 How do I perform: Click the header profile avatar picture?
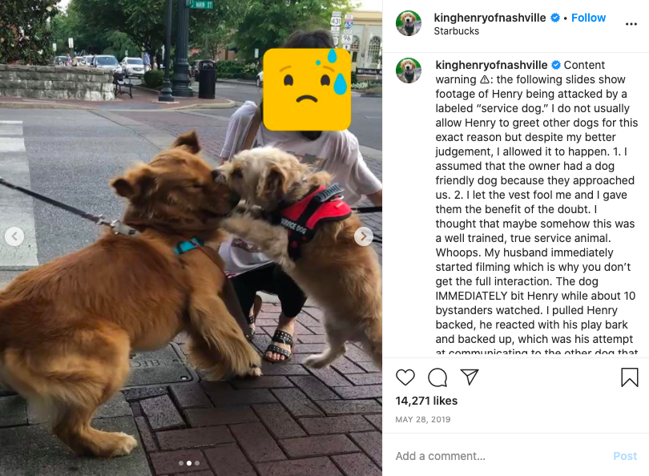pyautogui.click(x=409, y=23)
